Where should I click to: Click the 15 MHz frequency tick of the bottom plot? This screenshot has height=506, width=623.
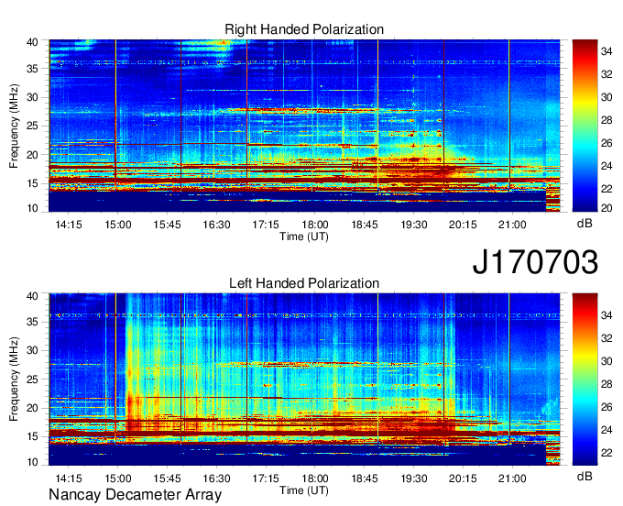[33, 437]
